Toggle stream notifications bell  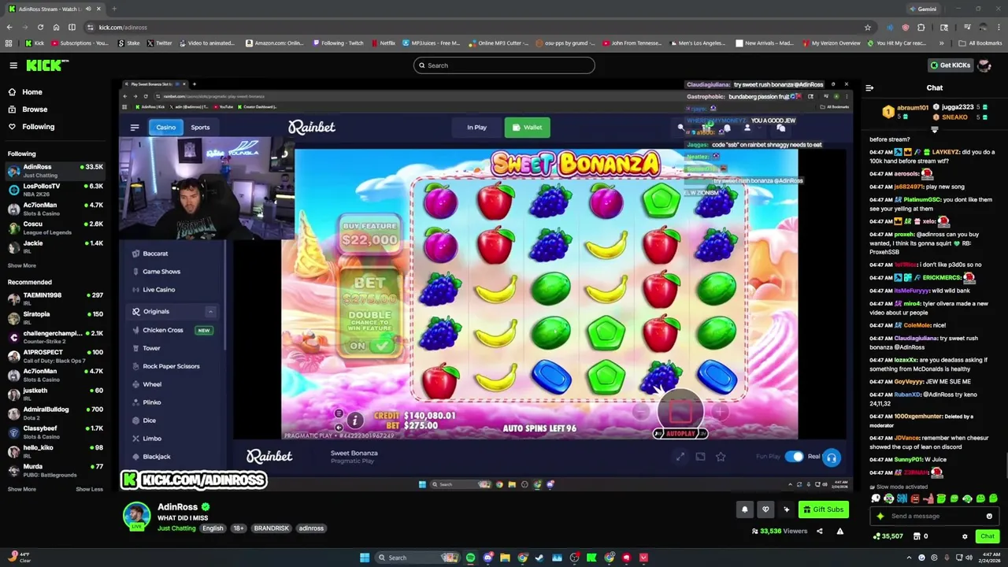coord(744,510)
